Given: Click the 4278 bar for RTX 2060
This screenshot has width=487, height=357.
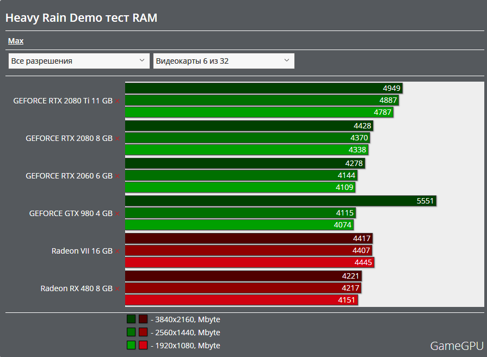Looking at the screenshot, I should (245, 163).
